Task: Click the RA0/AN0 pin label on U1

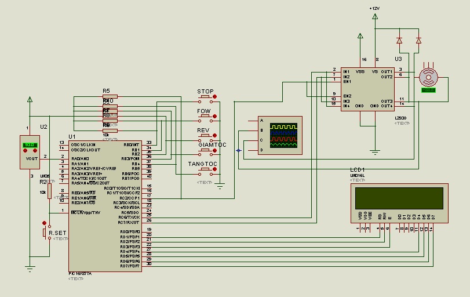Action: pos(80,159)
